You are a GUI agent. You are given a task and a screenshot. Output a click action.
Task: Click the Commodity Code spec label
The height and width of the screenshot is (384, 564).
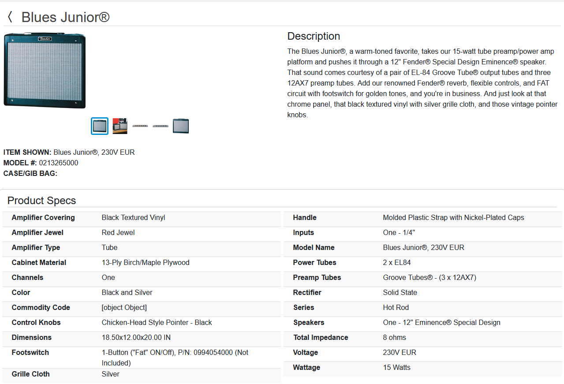pyautogui.click(x=41, y=307)
